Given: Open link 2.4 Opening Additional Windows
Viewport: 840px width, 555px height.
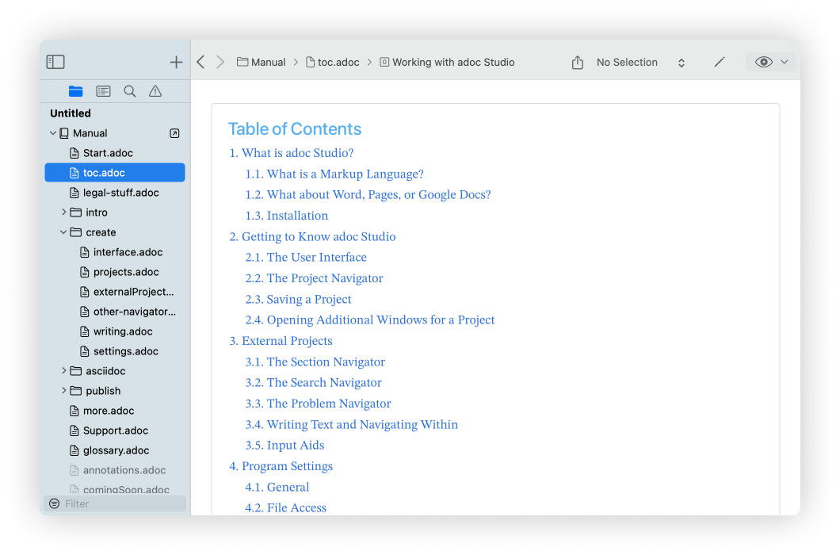Looking at the screenshot, I should pos(370,320).
